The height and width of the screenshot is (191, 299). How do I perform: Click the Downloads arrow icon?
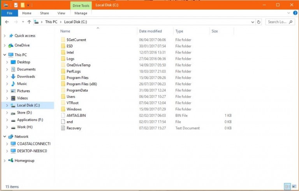[13, 76]
